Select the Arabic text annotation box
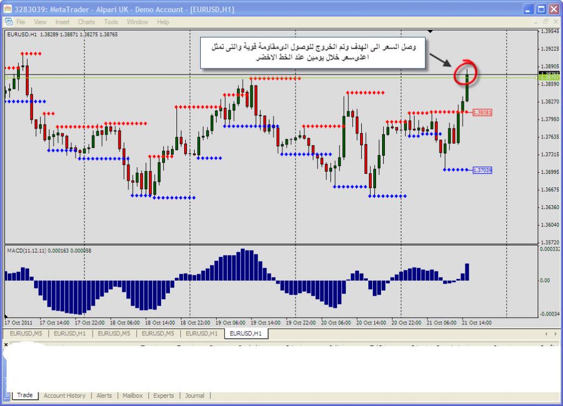563x406 pixels. (x=313, y=52)
